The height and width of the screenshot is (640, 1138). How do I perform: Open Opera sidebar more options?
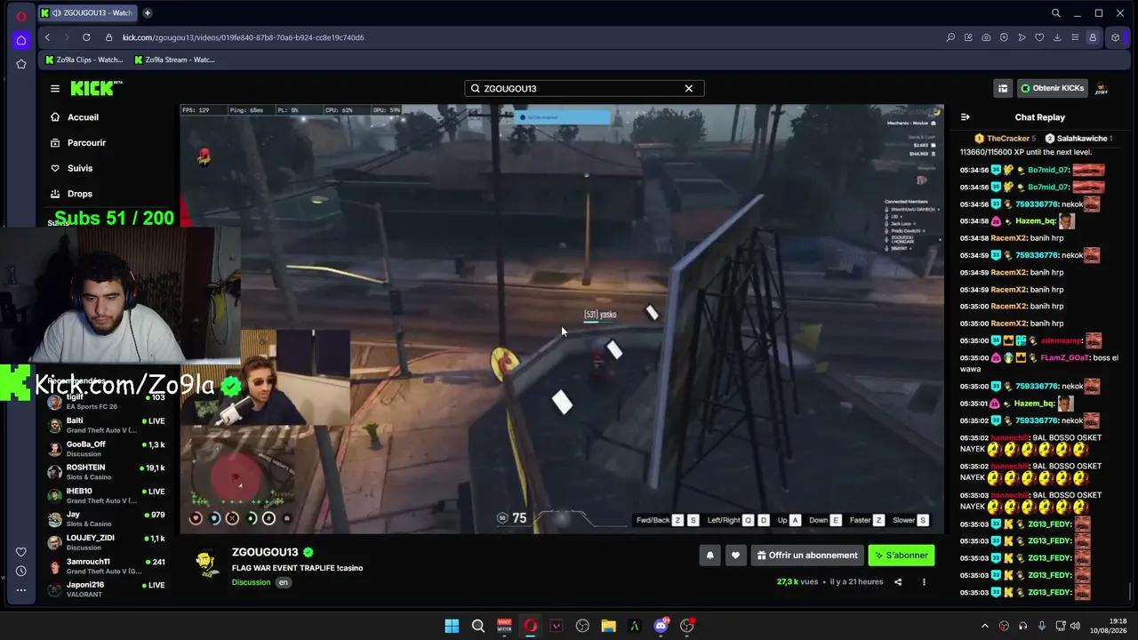point(21,589)
